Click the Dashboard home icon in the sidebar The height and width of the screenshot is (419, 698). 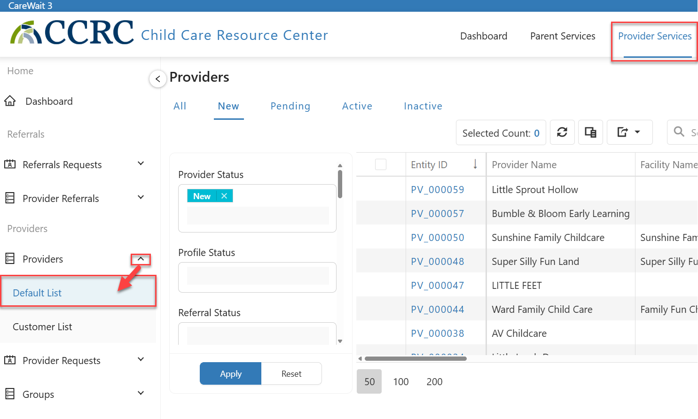(10, 101)
